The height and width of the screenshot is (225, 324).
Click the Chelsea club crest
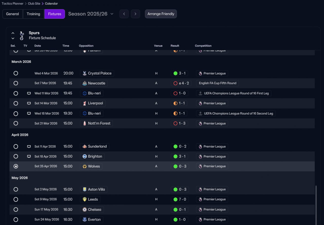tap(85, 210)
